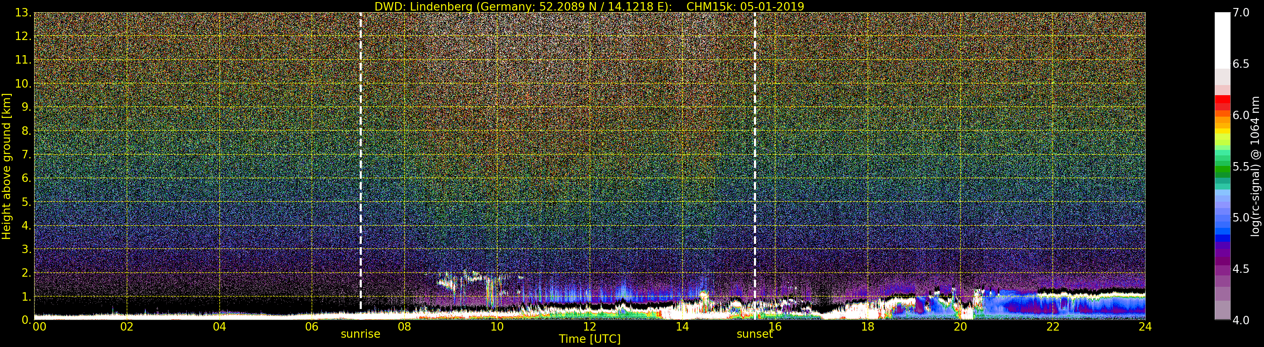Click the 'Time [UTC]' axis label

(590, 339)
